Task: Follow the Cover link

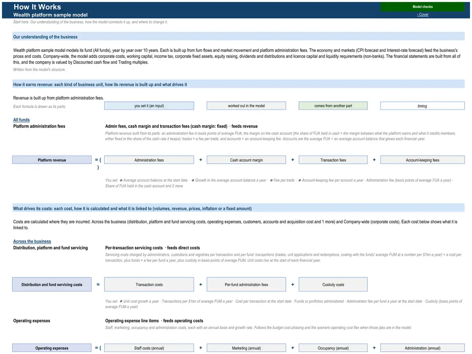Action: point(423,15)
